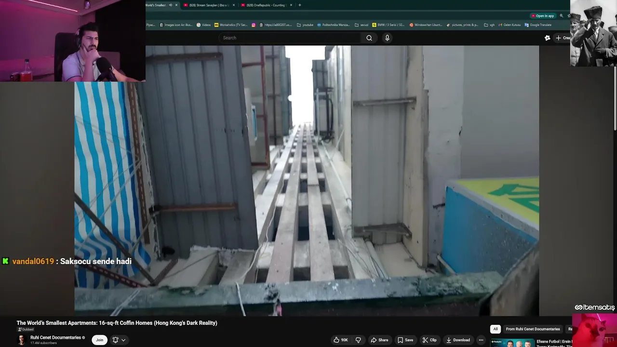Open the Clip tool
The image size is (617, 347).
tap(429, 340)
